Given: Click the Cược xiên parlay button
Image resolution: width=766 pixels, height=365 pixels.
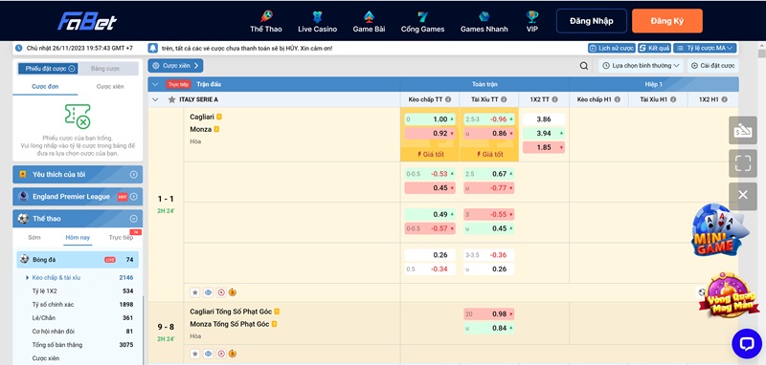Looking at the screenshot, I should point(175,65).
